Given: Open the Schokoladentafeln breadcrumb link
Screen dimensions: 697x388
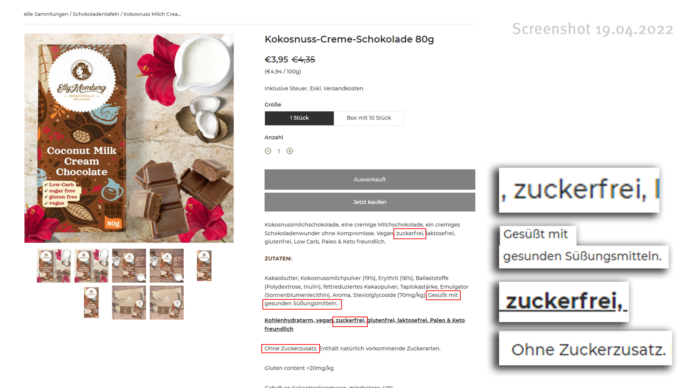Looking at the screenshot, I should tap(96, 14).
